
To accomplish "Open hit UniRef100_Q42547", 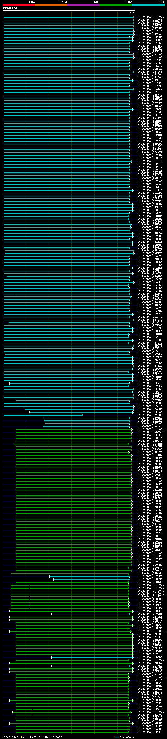I will coord(150,34).
